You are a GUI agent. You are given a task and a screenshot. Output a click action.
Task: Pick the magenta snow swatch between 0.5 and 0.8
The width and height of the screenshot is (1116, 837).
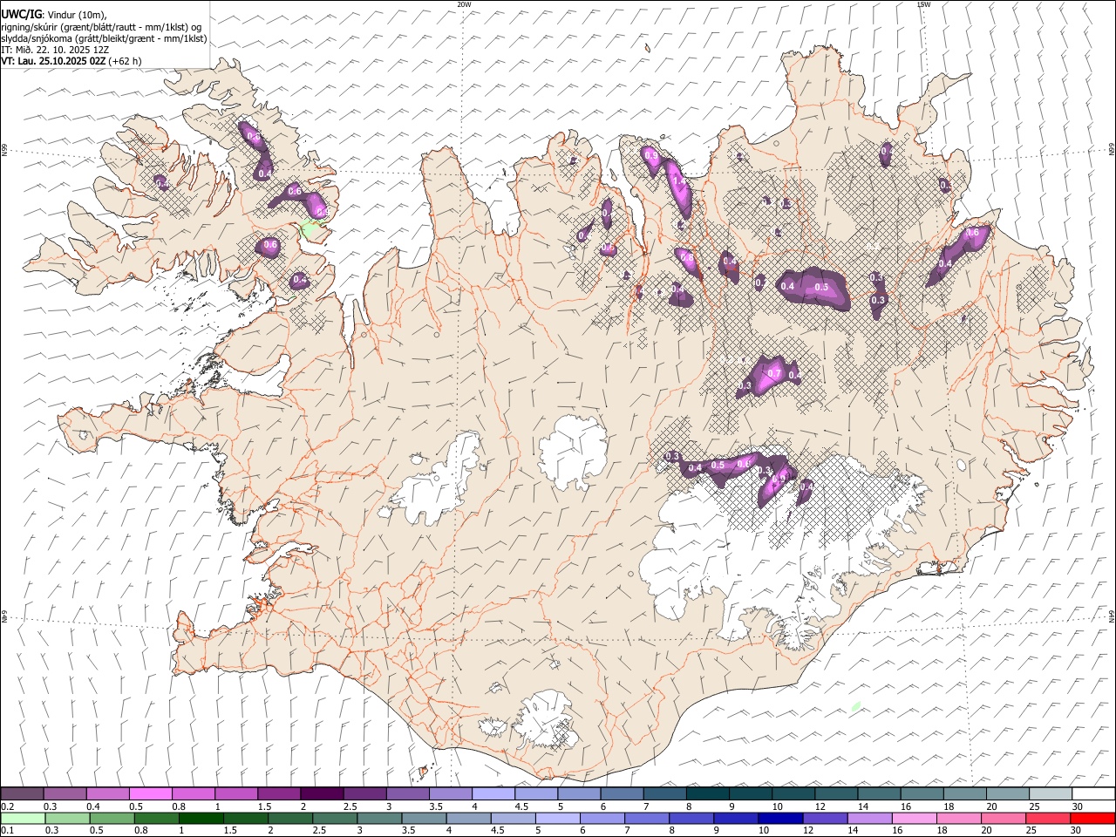(150, 793)
